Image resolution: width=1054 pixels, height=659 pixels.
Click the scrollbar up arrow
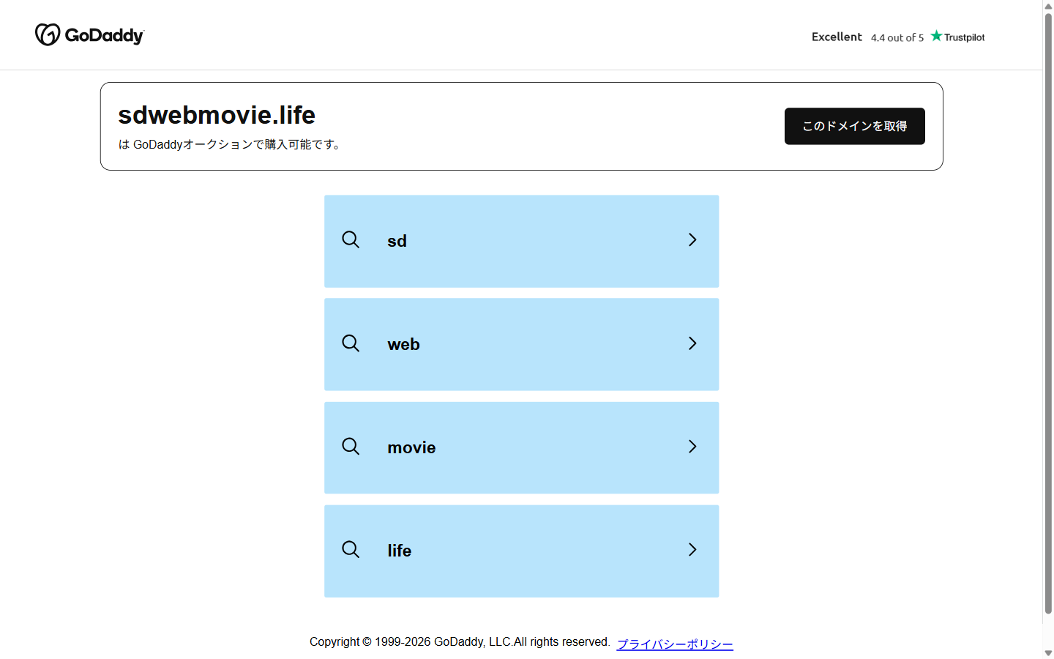tap(1048, 6)
